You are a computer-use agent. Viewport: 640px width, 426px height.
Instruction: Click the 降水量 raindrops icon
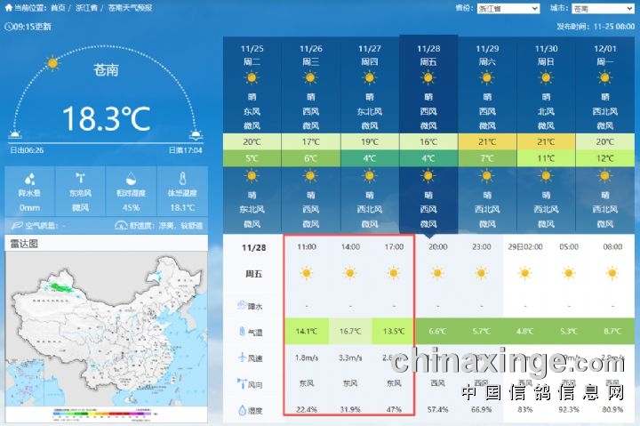(29, 178)
